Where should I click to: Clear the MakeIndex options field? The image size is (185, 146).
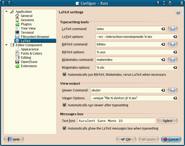pos(175,67)
